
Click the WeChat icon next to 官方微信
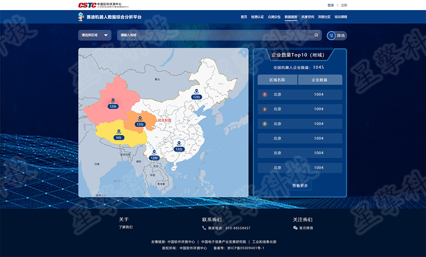295,228
